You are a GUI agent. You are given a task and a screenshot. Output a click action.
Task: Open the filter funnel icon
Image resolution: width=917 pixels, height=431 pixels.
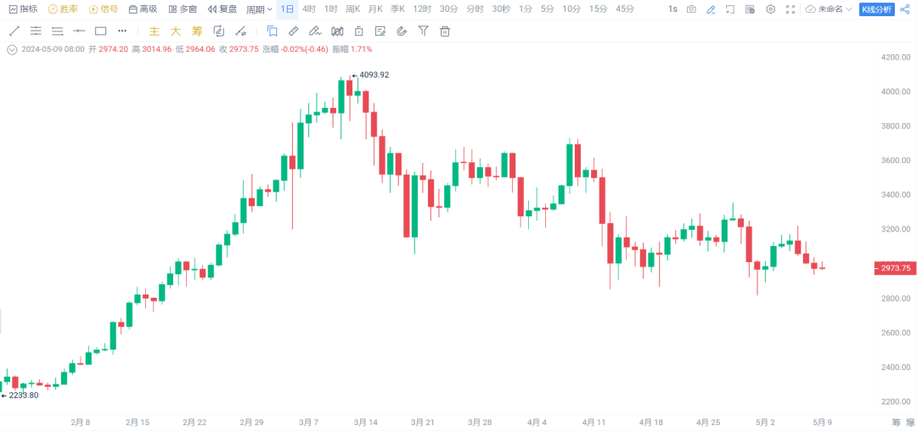[x=423, y=31]
